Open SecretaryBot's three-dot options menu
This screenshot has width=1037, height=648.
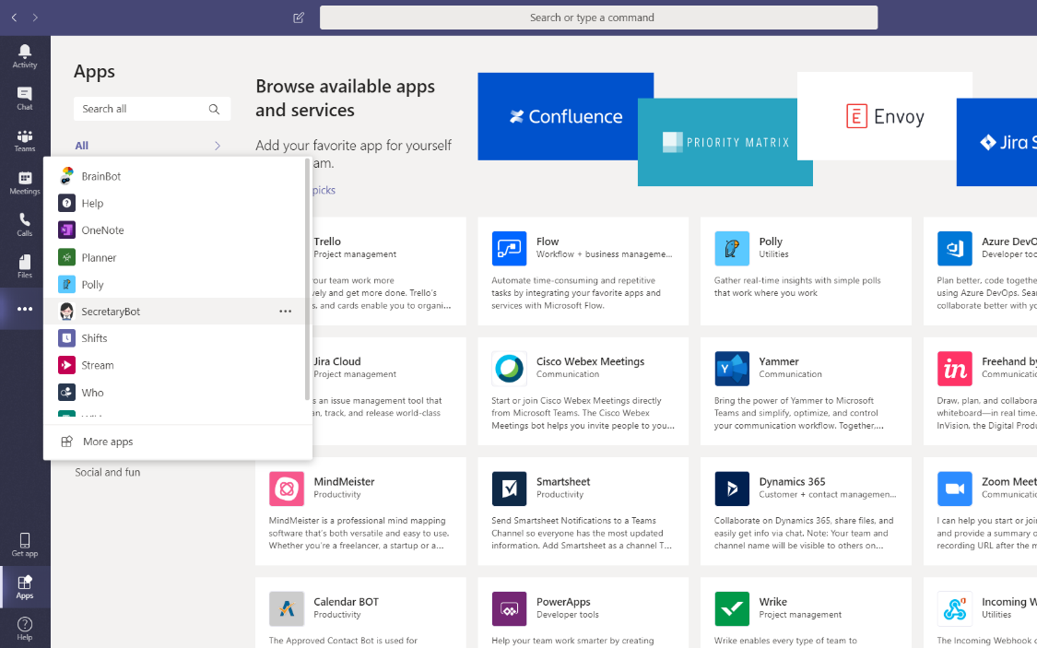click(286, 312)
